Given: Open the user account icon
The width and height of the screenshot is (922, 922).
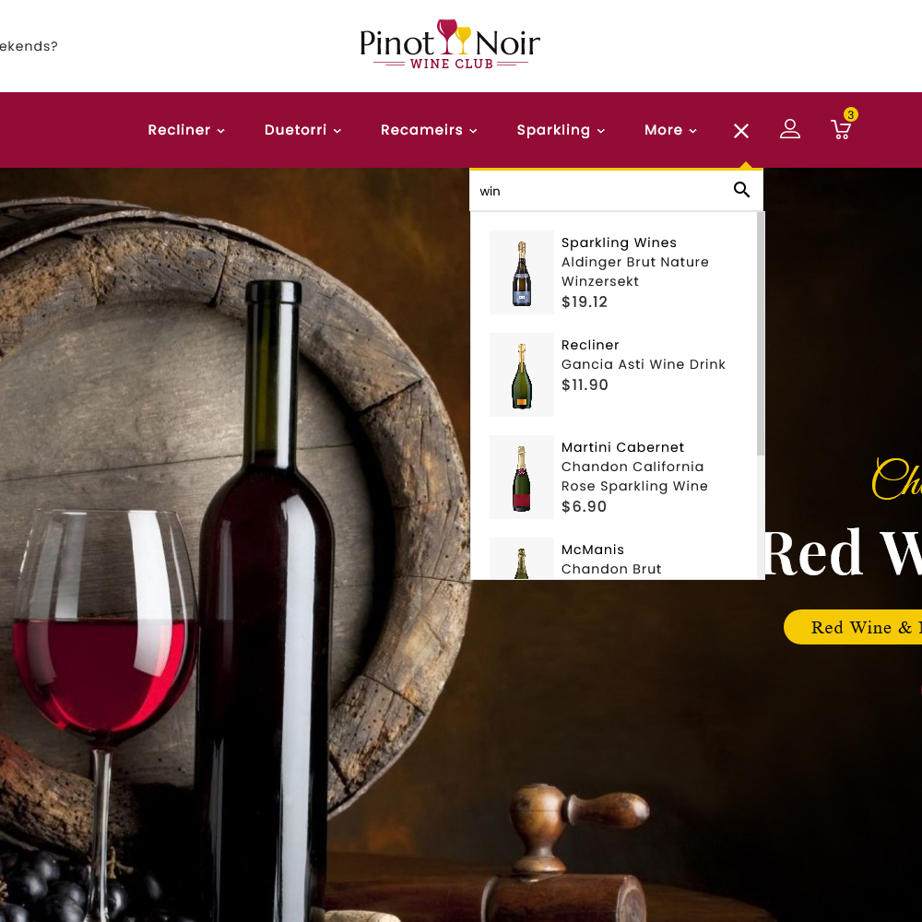Looking at the screenshot, I should click(790, 129).
